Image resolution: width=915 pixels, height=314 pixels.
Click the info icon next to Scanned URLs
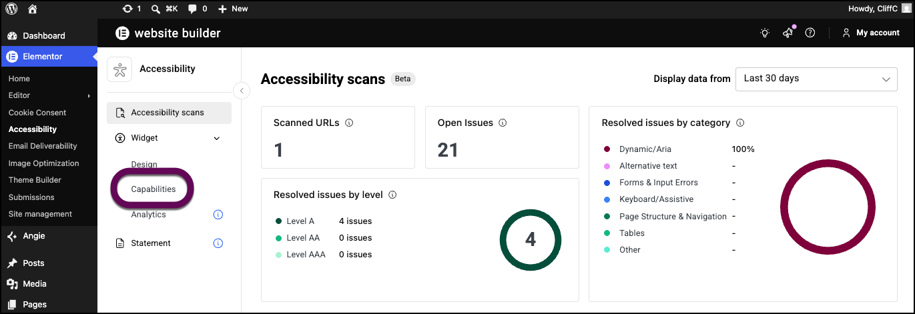tap(349, 123)
